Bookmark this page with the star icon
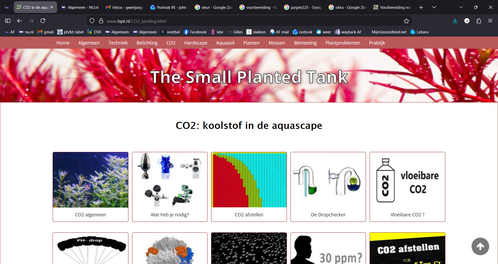 406,21
